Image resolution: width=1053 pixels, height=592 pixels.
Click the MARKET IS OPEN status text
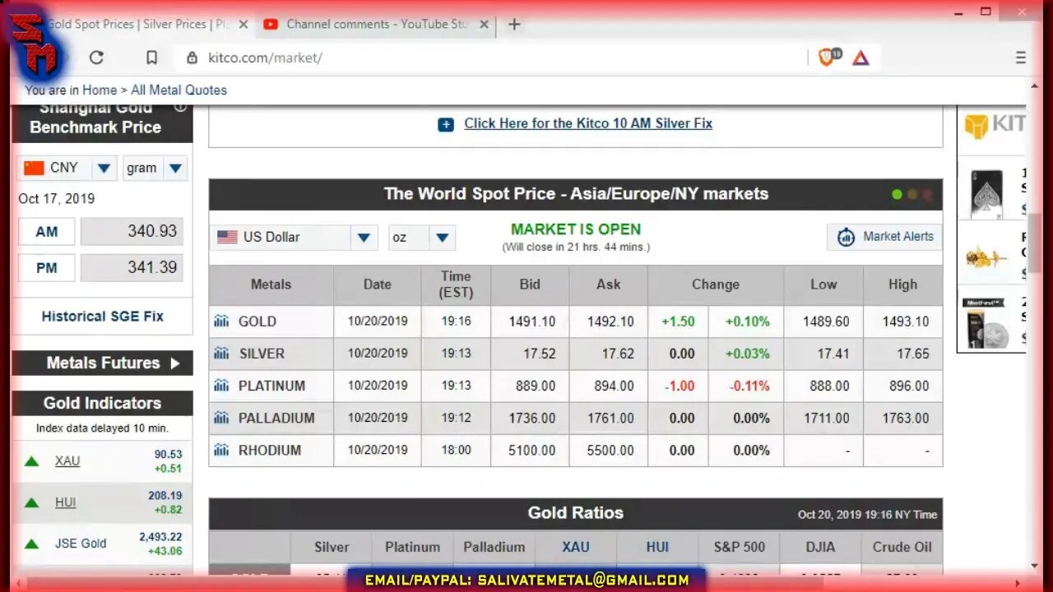pyautogui.click(x=576, y=229)
